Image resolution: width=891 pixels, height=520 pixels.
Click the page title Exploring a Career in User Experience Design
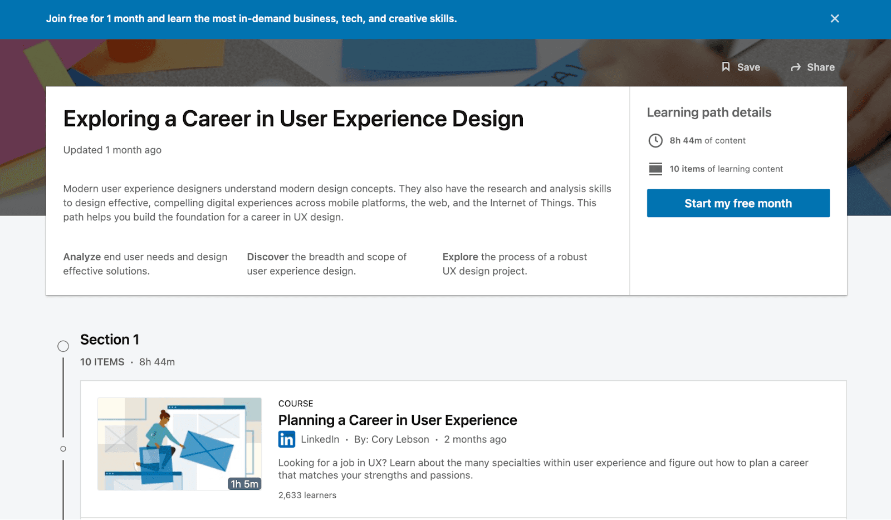[293, 119]
